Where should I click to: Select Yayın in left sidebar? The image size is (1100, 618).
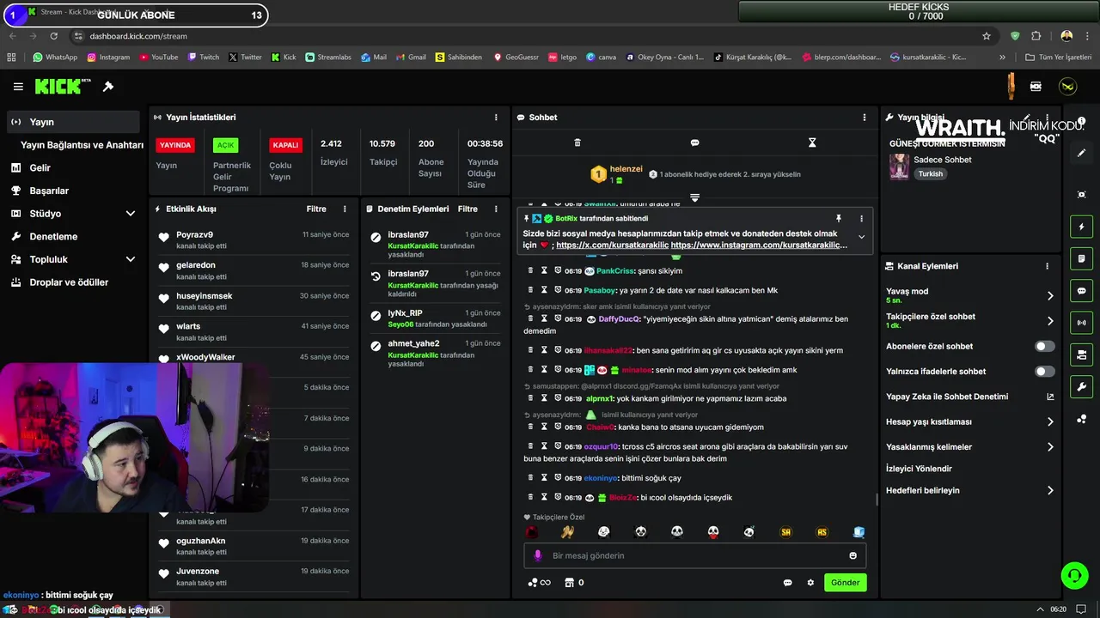point(73,122)
